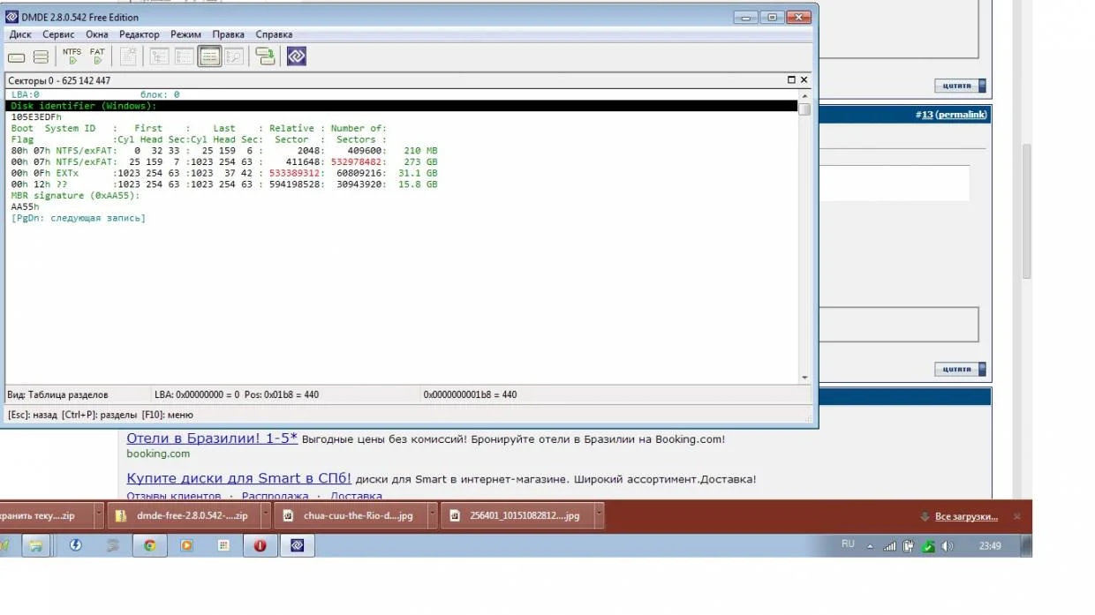Open the media player taskbar icon
Image resolution: width=1095 pixels, height=615 pixels.
click(186, 545)
